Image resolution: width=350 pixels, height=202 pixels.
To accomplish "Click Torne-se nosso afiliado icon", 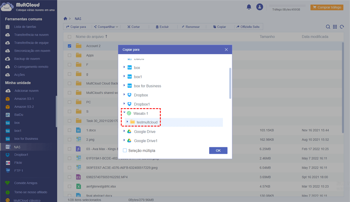I will point(8,192).
